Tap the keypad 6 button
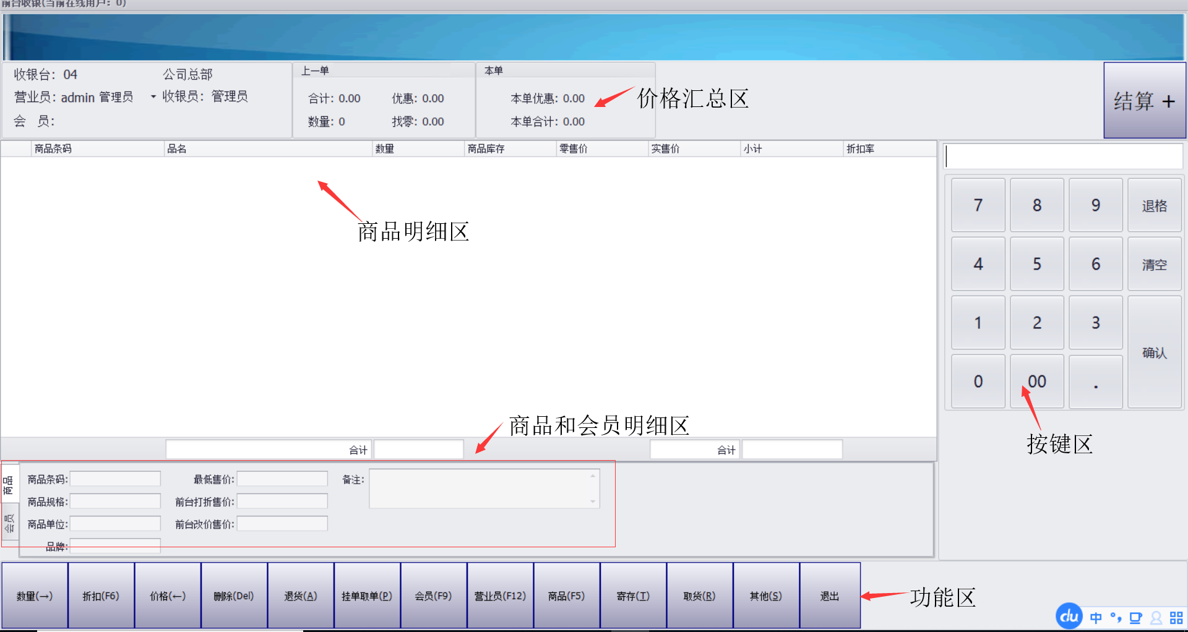Image resolution: width=1188 pixels, height=632 pixels. pyautogui.click(x=1096, y=264)
